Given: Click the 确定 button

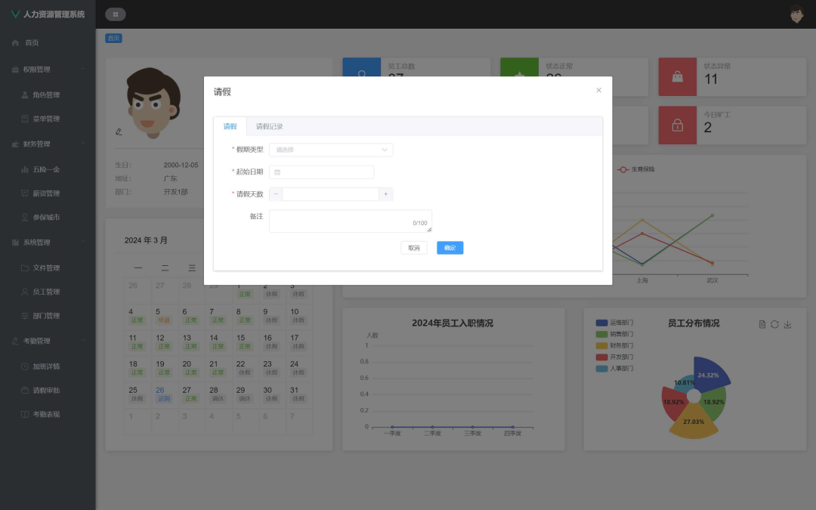Looking at the screenshot, I should pyautogui.click(x=450, y=248).
